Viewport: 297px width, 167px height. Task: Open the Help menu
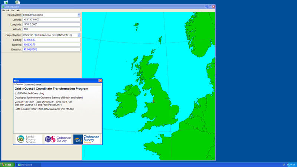click(x=17, y=10)
